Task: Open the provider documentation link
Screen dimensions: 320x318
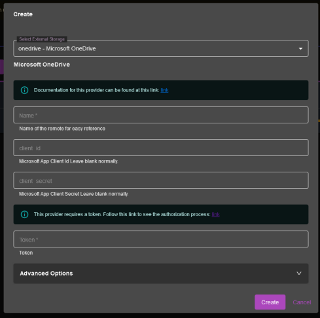Action: (164, 90)
